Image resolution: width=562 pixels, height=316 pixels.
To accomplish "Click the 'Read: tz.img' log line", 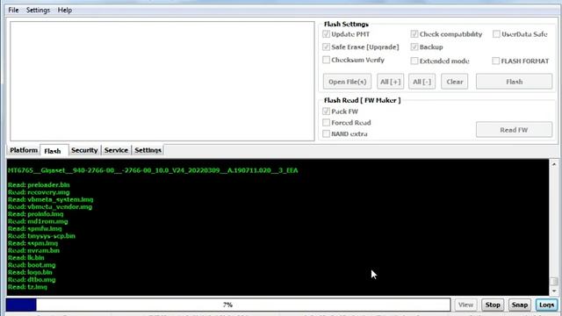I will [27, 287].
